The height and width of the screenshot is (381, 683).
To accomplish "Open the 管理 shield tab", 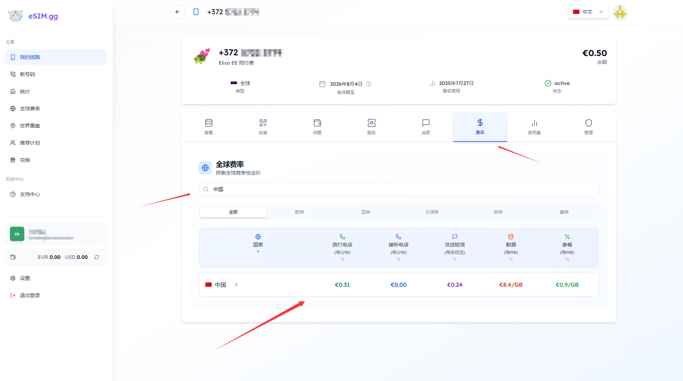I will pos(588,127).
